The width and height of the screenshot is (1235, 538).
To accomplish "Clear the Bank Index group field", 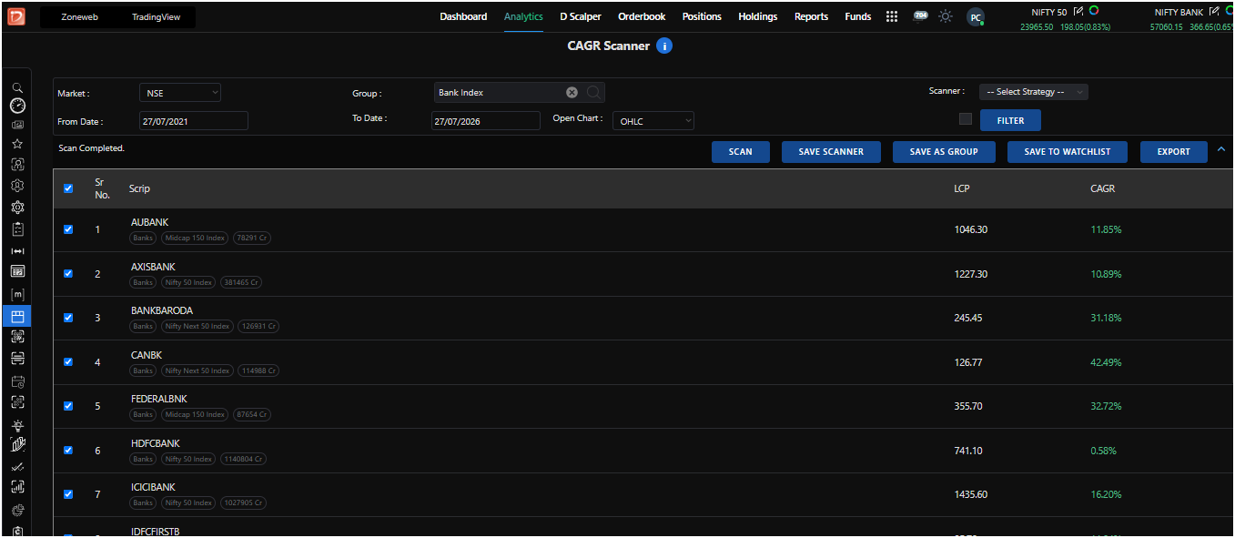I will 572,92.
